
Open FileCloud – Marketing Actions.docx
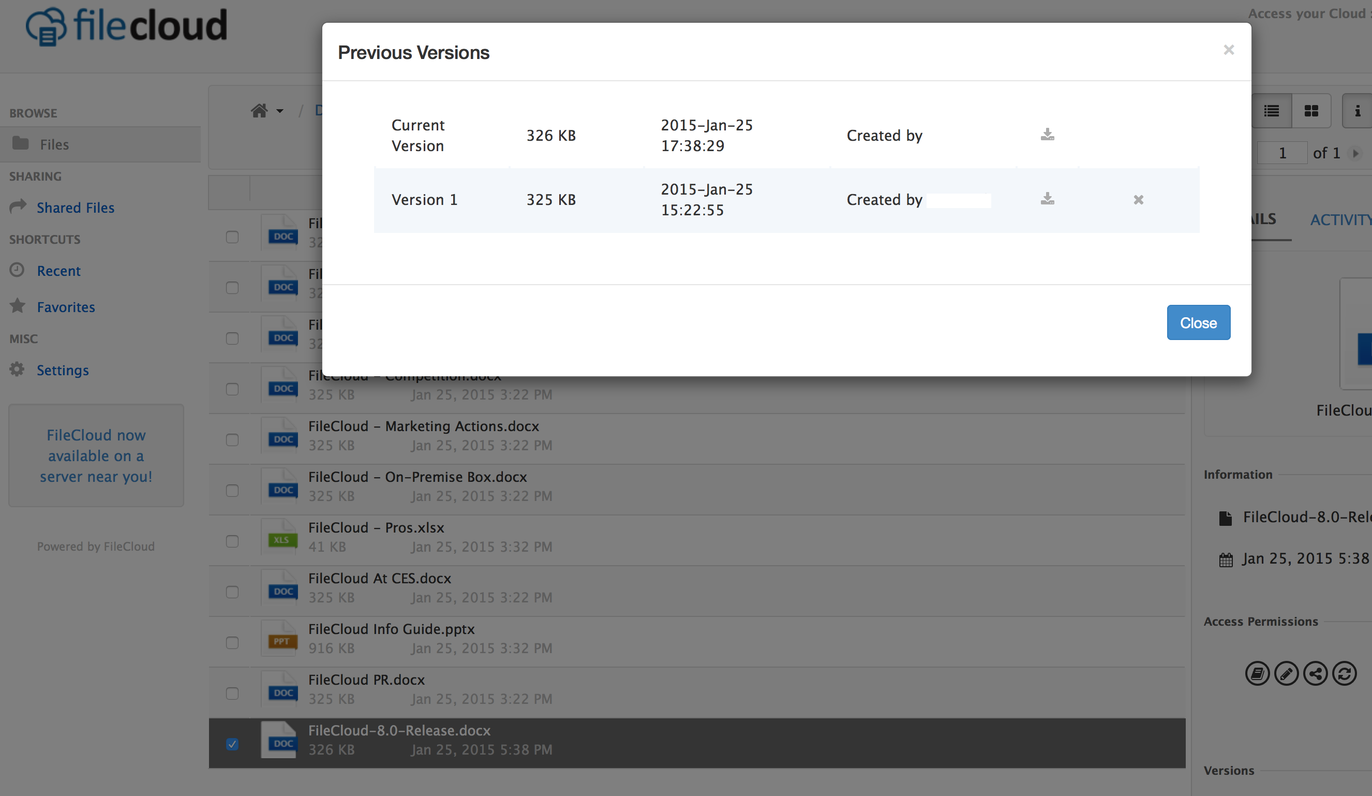(424, 426)
